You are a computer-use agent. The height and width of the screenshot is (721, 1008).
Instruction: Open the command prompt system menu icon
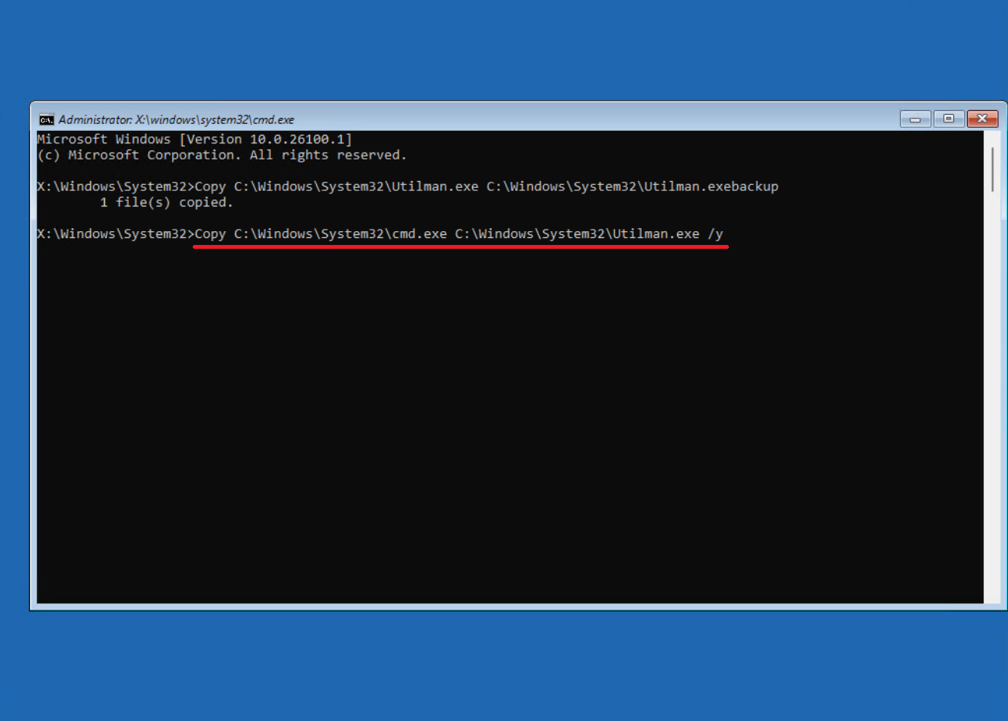[46, 119]
